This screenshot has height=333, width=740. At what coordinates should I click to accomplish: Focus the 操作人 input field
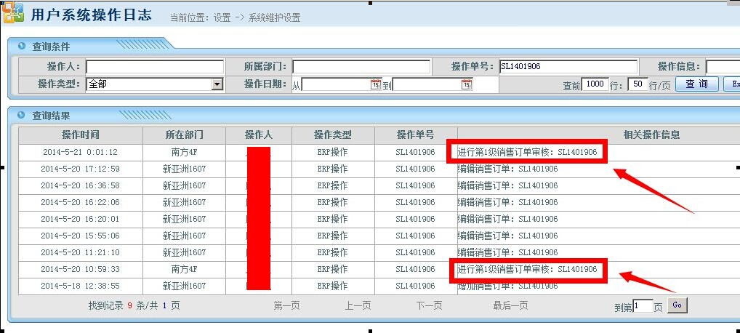(x=154, y=67)
